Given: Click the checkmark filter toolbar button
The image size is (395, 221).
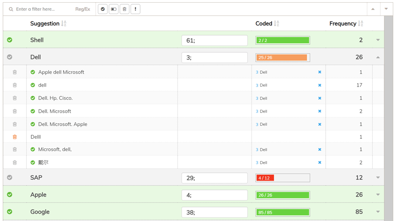Looking at the screenshot, I should [103, 9].
